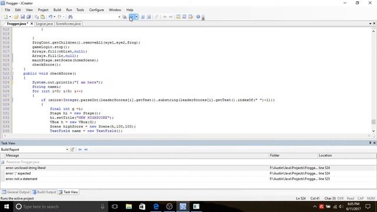Go to next task arrow in Task View
The image size is (377, 212).
pos(86,150)
